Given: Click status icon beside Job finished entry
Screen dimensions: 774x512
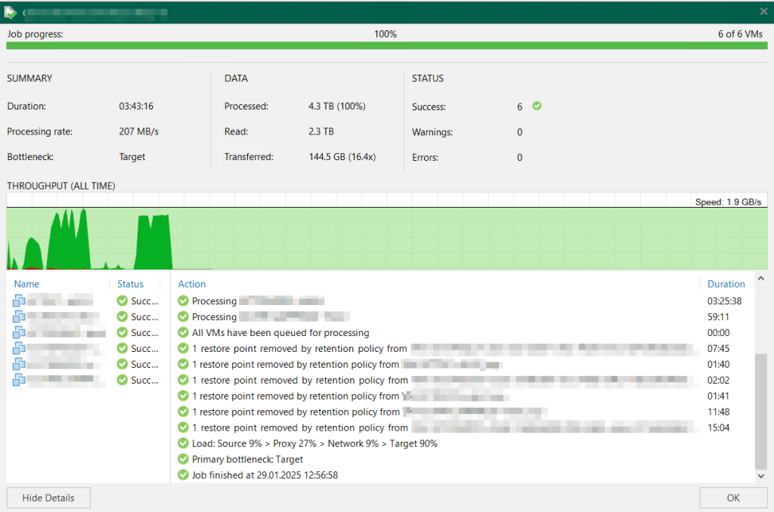Looking at the screenshot, I should tap(183, 475).
